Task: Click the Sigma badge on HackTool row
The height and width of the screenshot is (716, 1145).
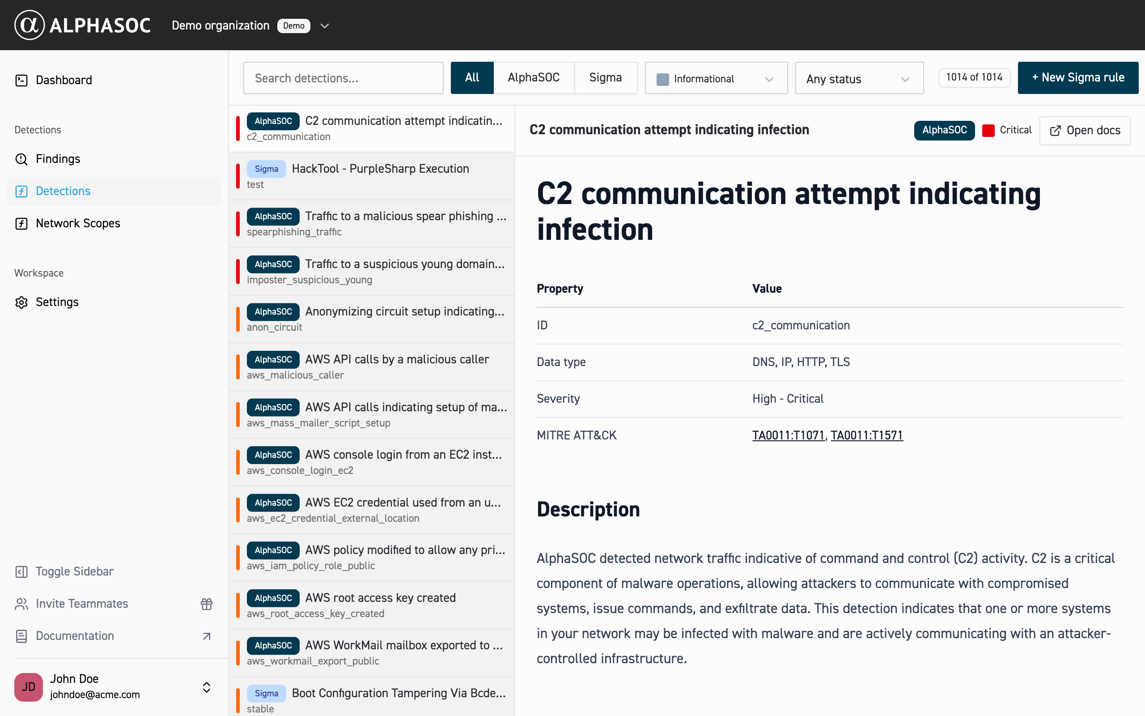Action: click(x=267, y=169)
